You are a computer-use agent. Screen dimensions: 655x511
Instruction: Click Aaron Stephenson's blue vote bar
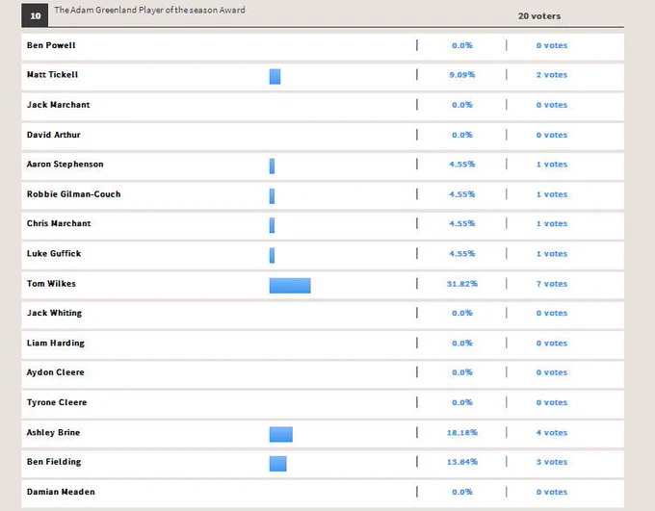click(x=272, y=166)
